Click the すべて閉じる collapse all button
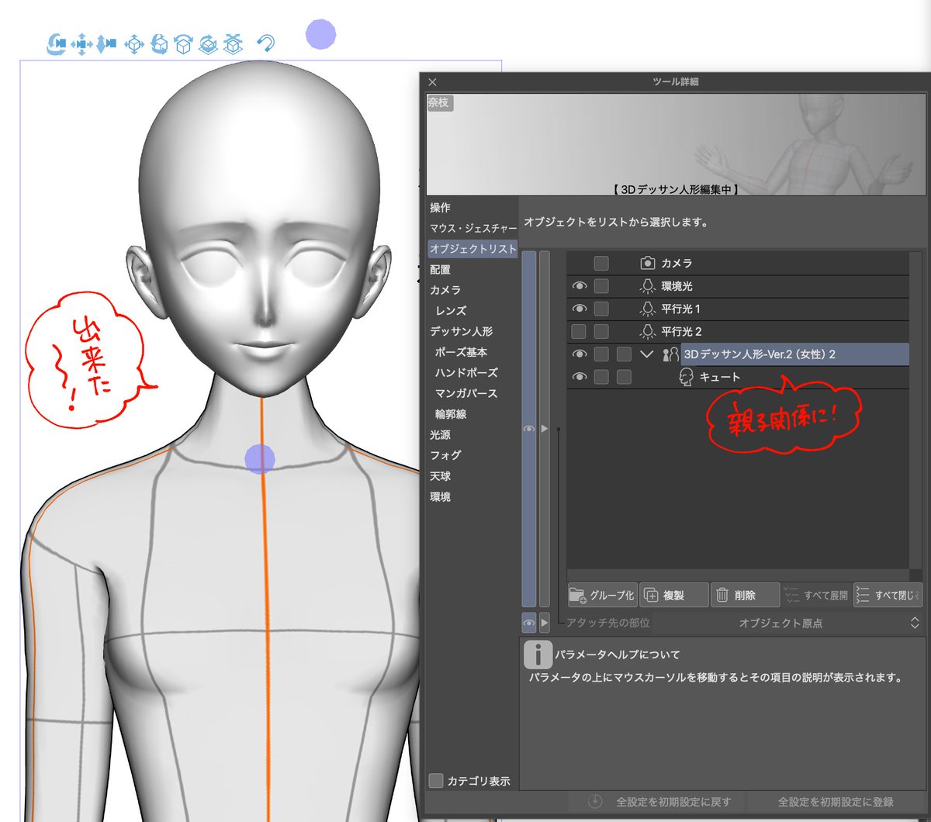The image size is (931, 822). tap(888, 595)
